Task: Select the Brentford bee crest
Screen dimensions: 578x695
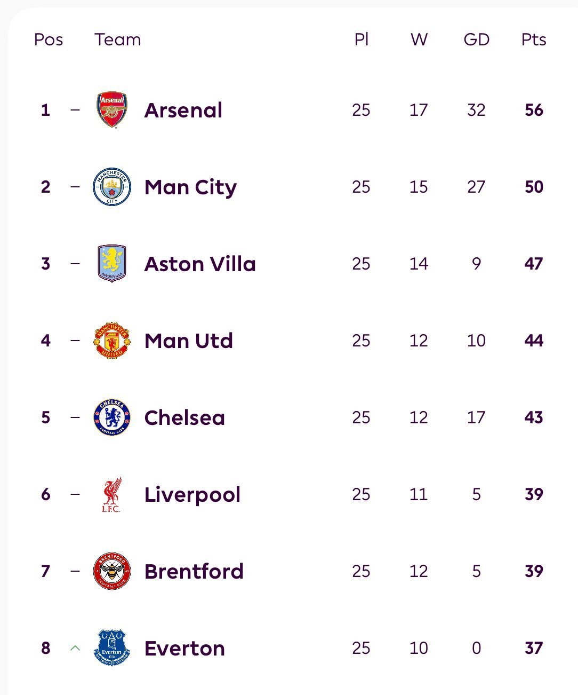Action: (x=112, y=571)
